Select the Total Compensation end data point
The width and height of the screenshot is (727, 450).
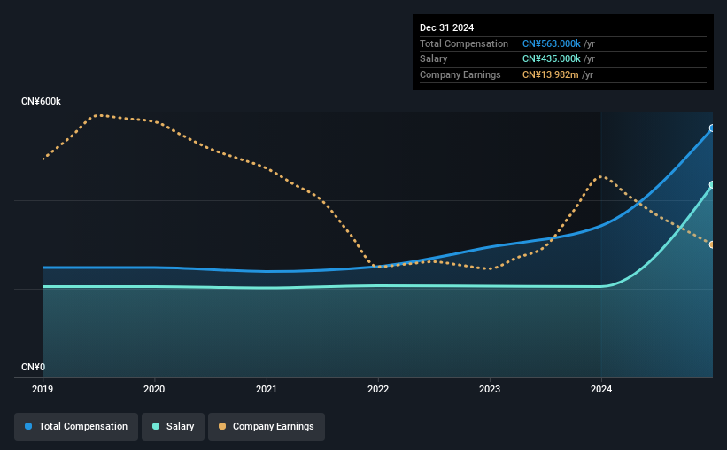point(712,128)
